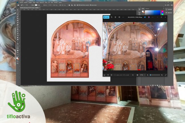This screenshot has width=185, height=123.
Task: Toggle the filmstrip view in Photos
Action: click(104, 75)
